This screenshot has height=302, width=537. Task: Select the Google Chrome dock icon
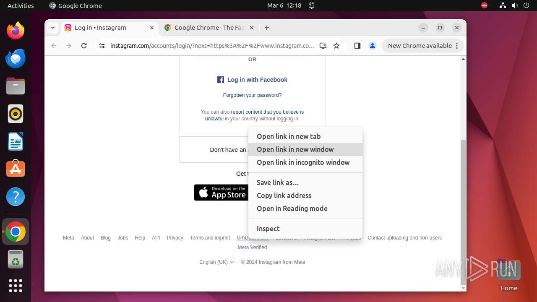(16, 232)
